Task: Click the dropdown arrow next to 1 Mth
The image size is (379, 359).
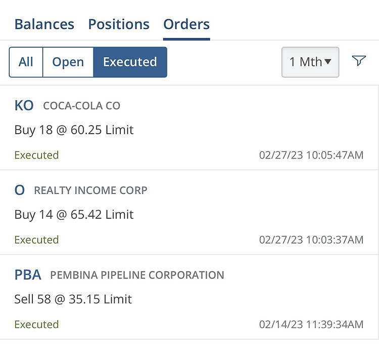Action: coord(328,62)
